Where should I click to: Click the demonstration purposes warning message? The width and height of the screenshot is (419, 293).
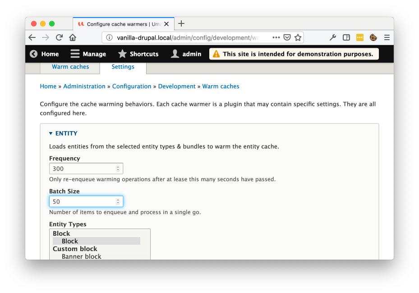coord(294,54)
